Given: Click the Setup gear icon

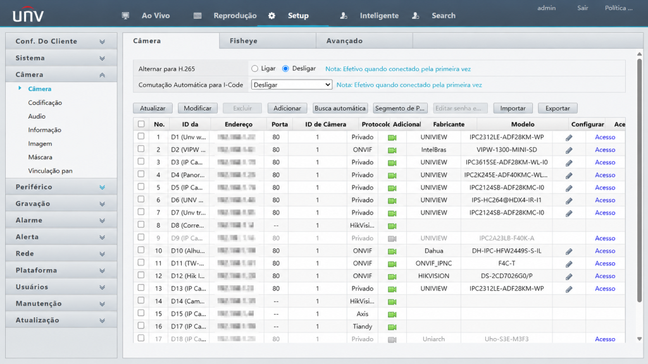Looking at the screenshot, I should pos(271,16).
